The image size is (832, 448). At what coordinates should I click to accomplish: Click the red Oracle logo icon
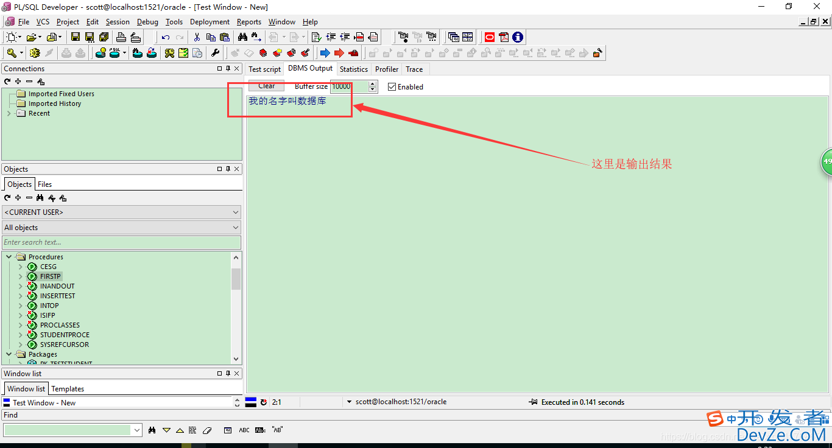tap(490, 37)
